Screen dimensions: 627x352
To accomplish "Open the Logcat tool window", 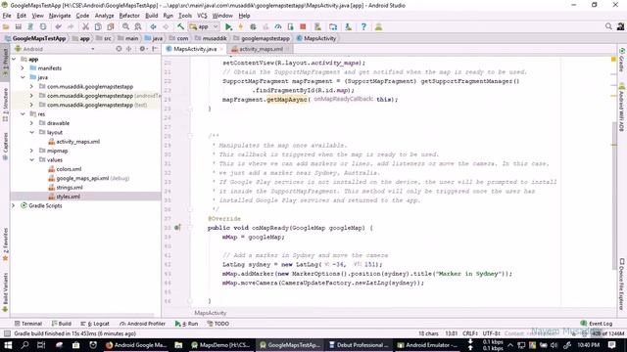I will [95, 324].
